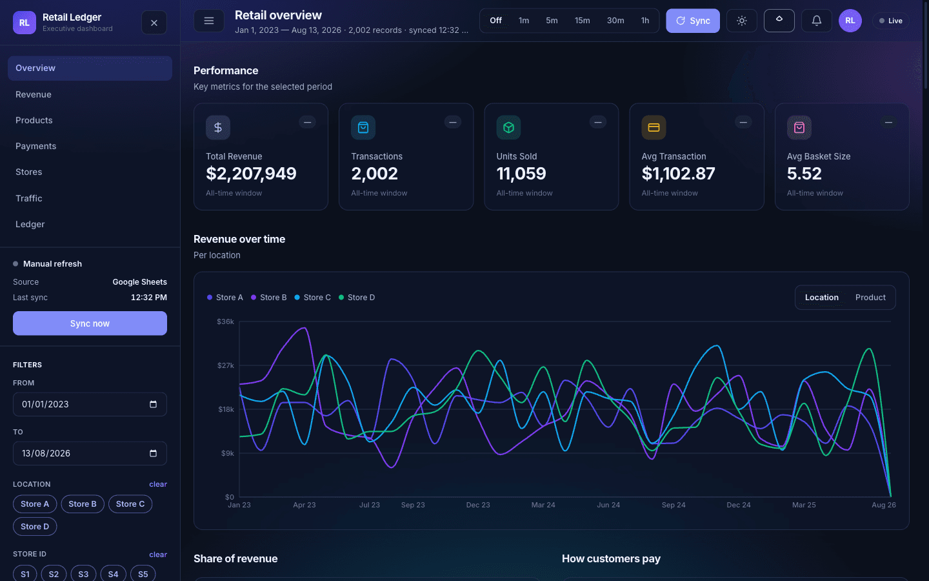The height and width of the screenshot is (581, 929).
Task: Toggle light theme with sun icon
Action: click(x=742, y=21)
